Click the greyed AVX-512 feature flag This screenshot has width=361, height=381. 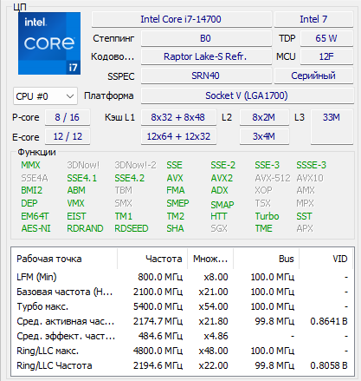(273, 178)
